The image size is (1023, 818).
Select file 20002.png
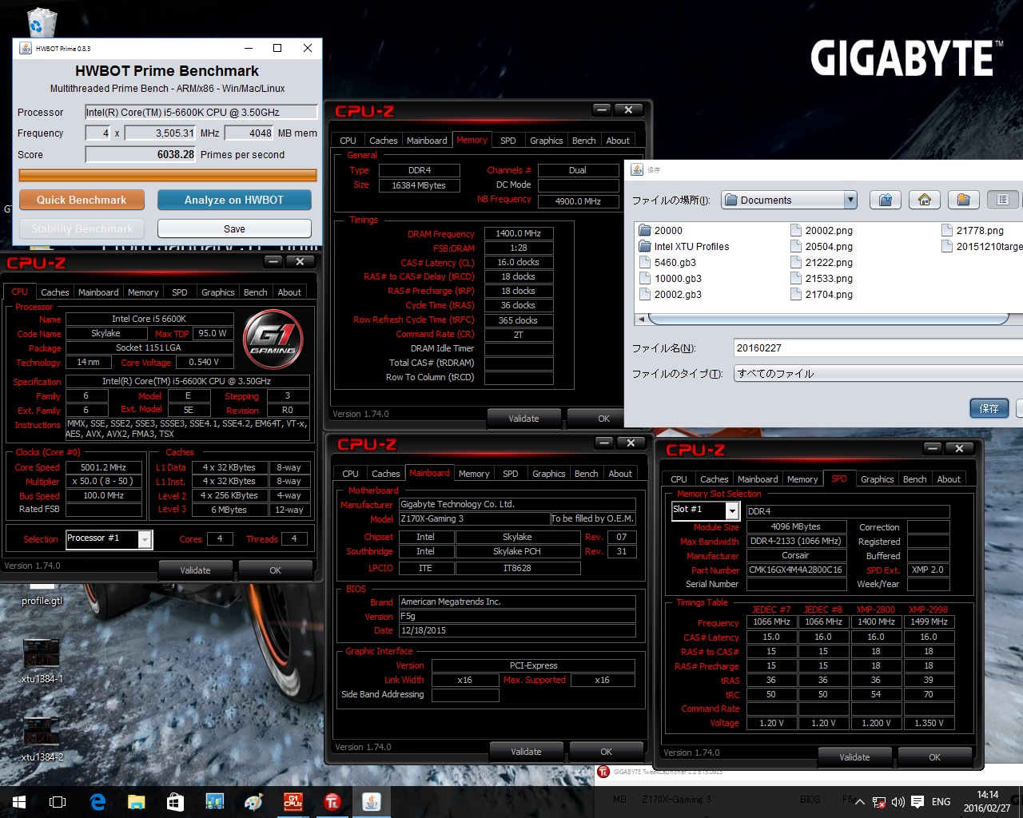pyautogui.click(x=822, y=230)
